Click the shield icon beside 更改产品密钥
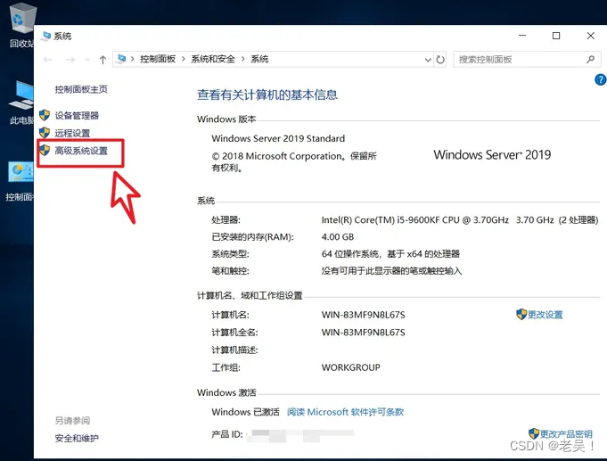This screenshot has height=461, width=607. coord(534,433)
